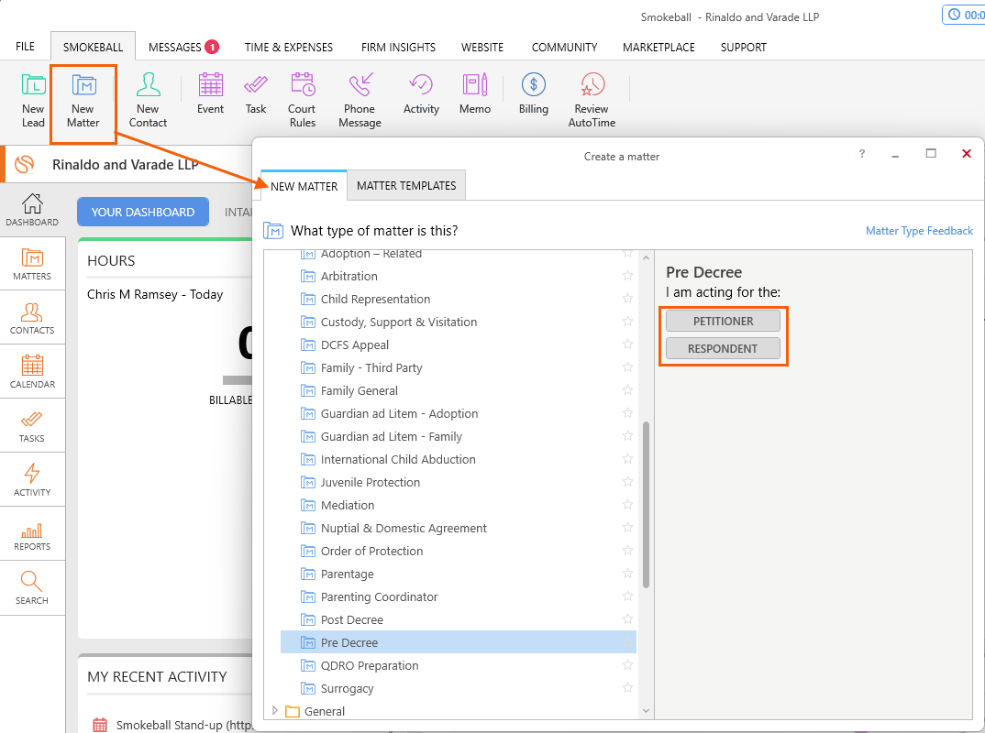The width and height of the screenshot is (985, 733).
Task: Open Contacts in left sidebar
Action: (x=32, y=318)
